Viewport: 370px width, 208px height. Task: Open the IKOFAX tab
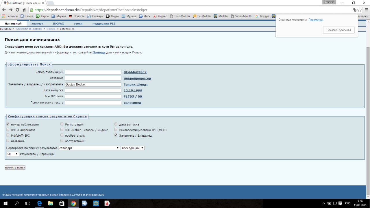[x=58, y=24]
